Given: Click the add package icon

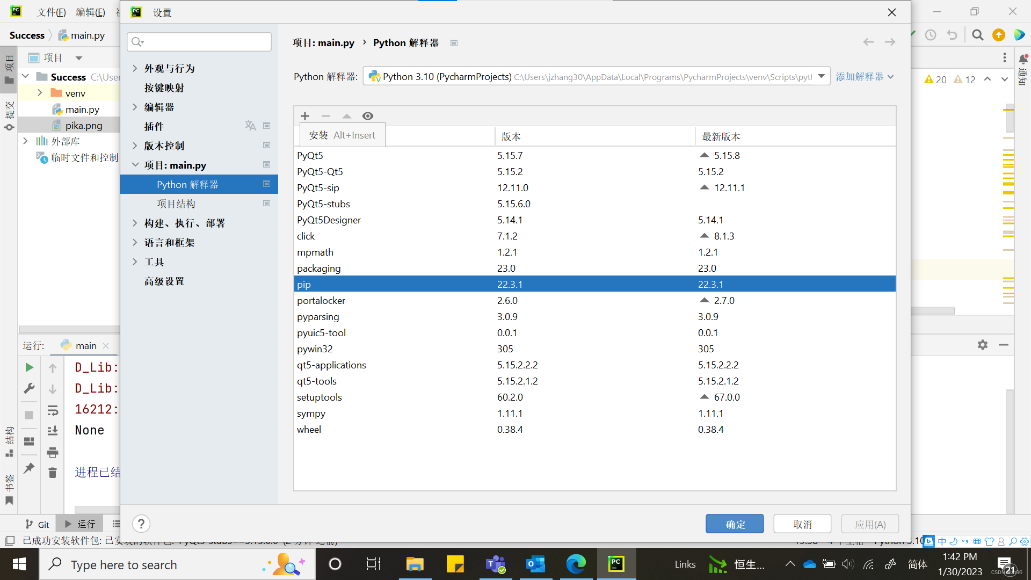Looking at the screenshot, I should tap(305, 115).
